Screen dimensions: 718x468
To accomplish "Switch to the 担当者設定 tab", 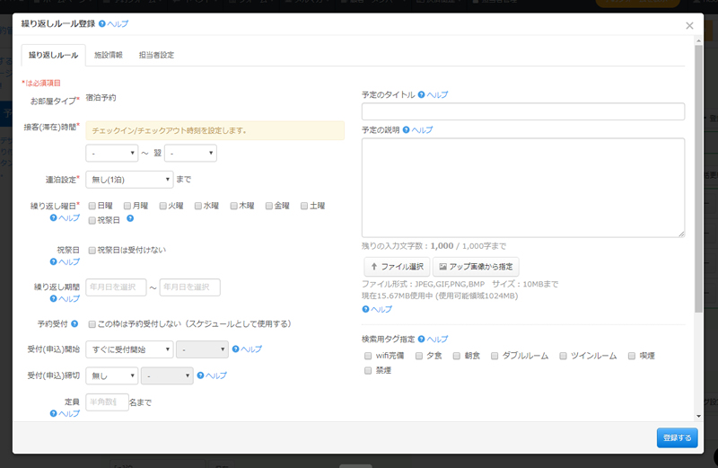I will 156,55.
